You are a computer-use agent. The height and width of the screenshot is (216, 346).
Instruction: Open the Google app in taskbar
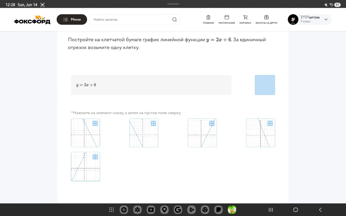point(178,210)
